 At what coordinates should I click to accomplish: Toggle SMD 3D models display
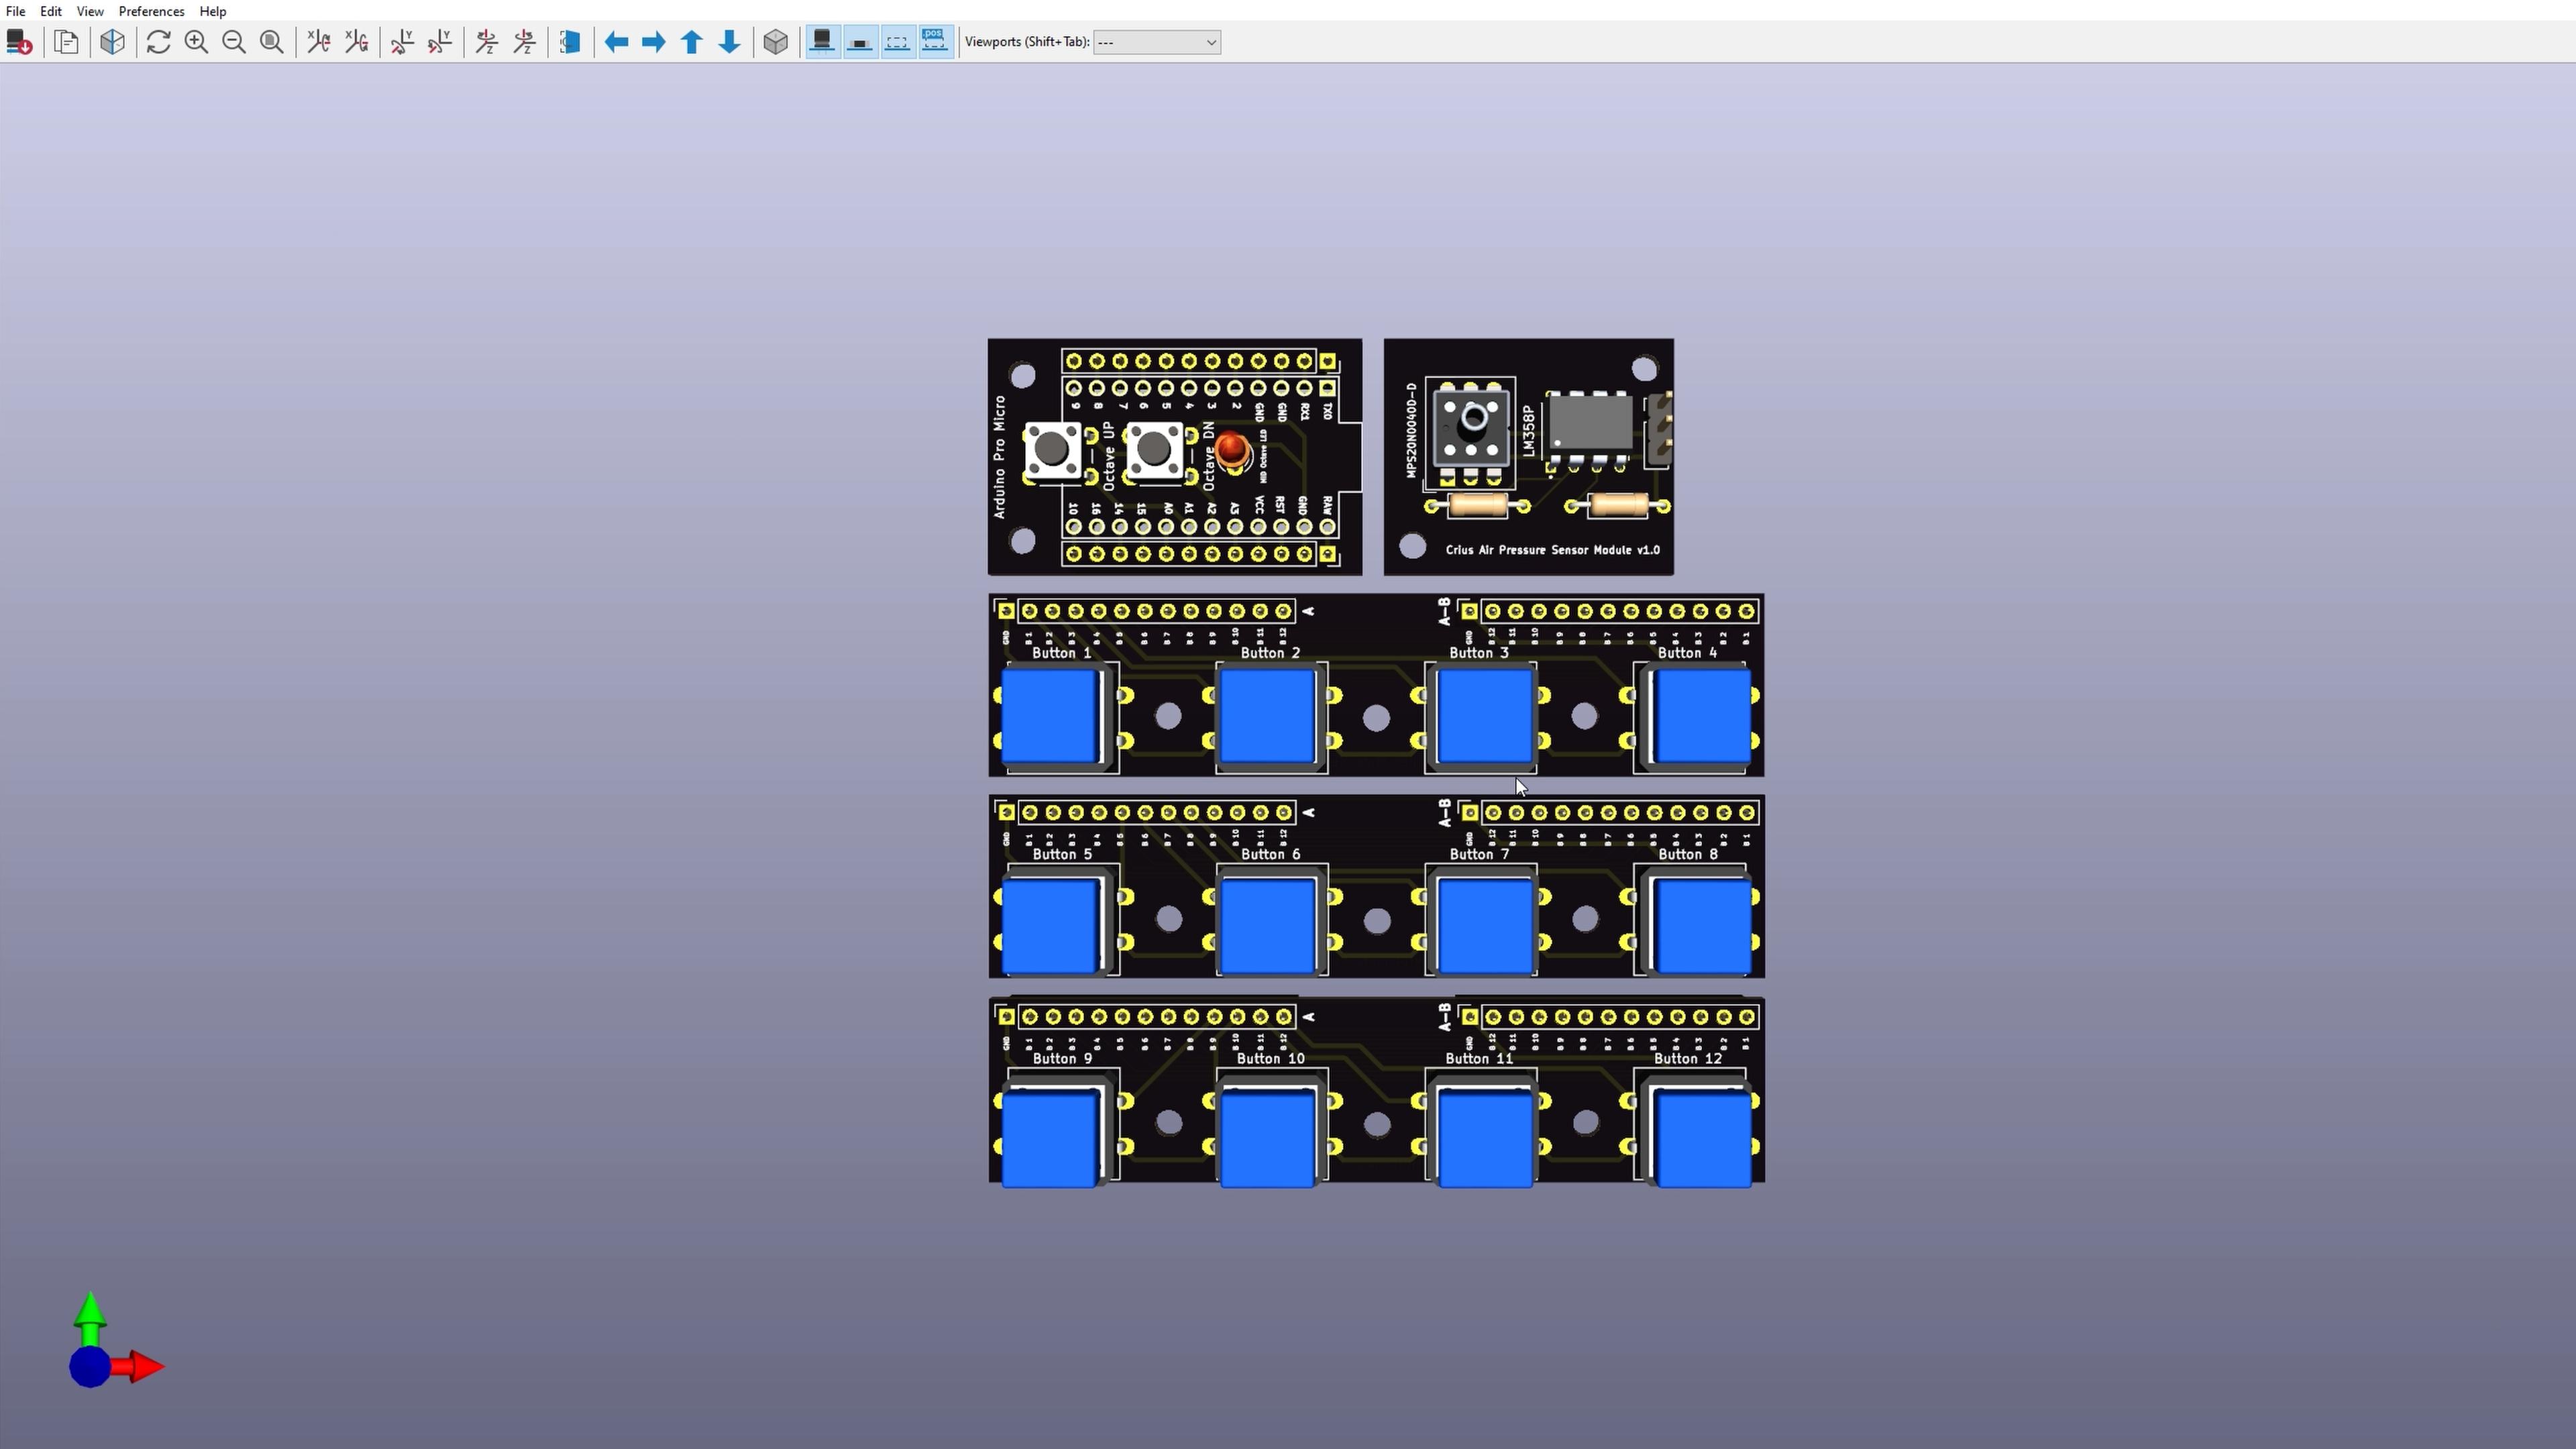click(860, 42)
